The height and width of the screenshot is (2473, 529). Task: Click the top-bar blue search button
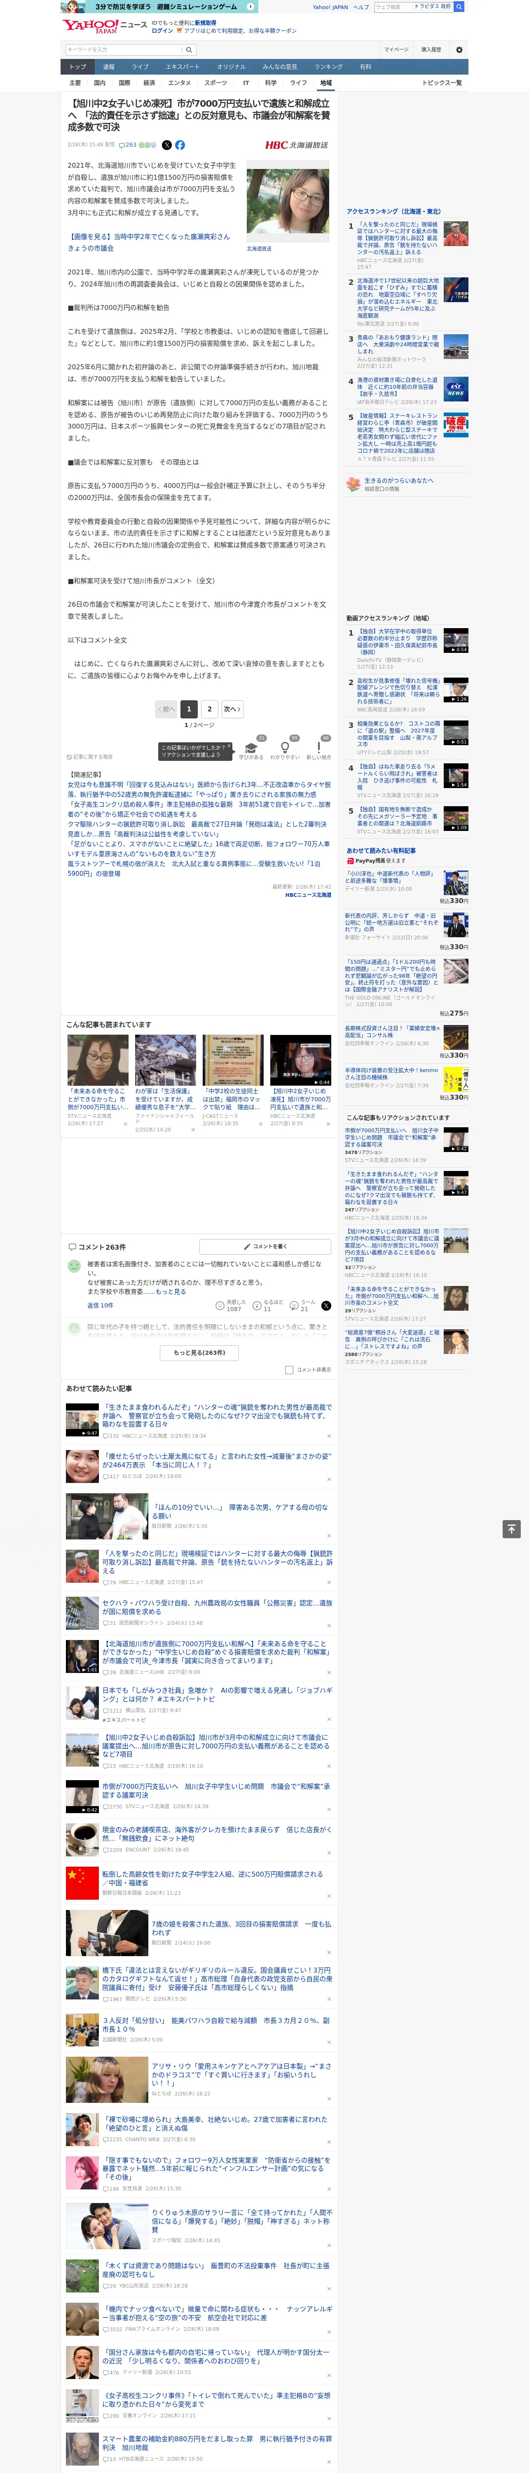[459, 7]
